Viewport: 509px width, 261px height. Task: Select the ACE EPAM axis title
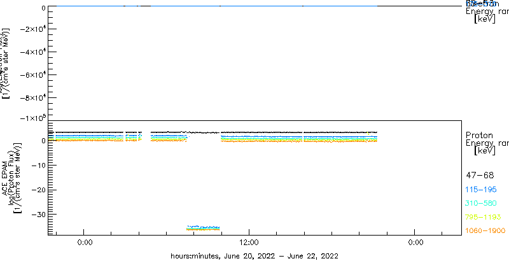[x=5, y=178]
